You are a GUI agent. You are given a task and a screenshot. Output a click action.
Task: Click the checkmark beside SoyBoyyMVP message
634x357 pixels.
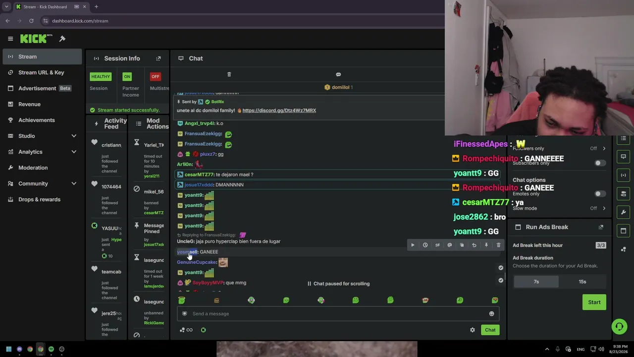501,280
